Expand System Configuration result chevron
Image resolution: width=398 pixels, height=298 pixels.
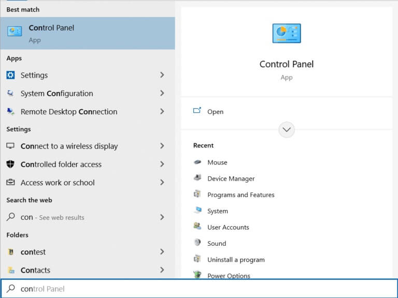pos(162,93)
